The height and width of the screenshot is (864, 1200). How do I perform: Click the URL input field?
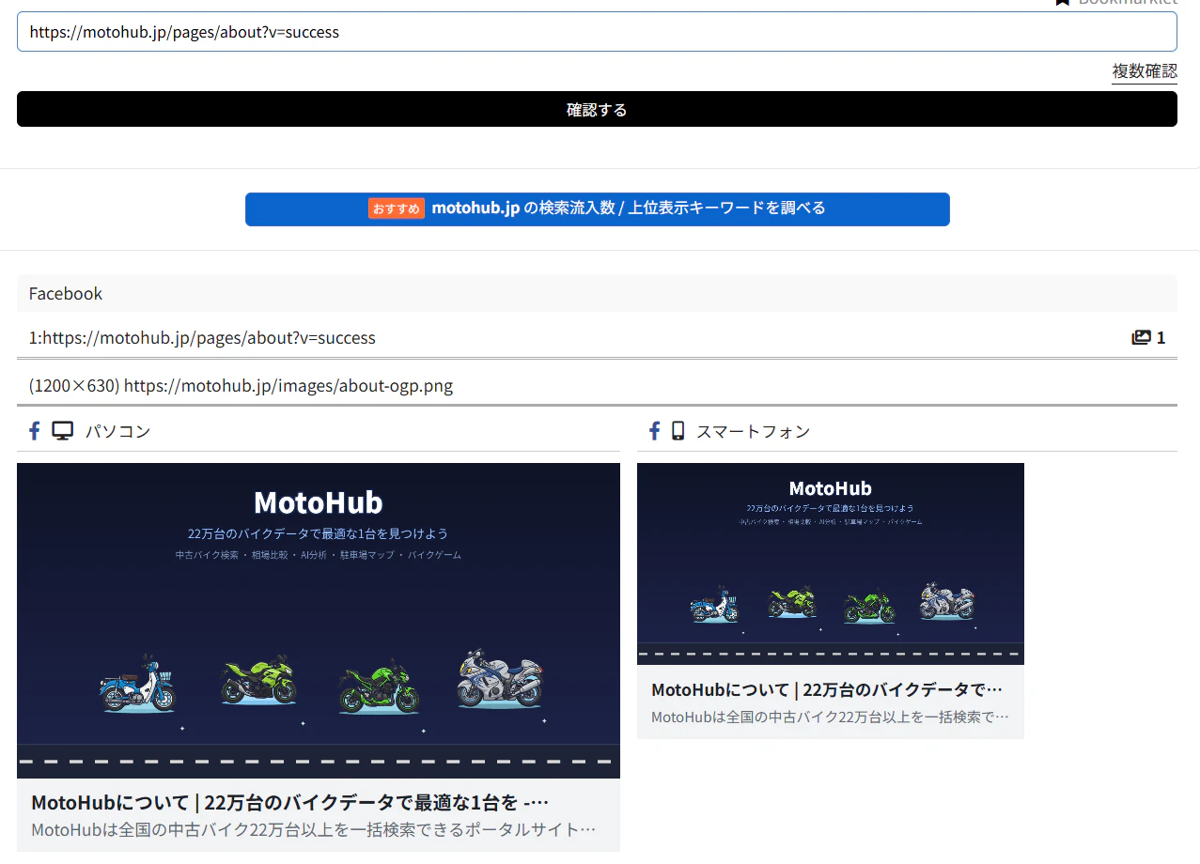point(597,32)
